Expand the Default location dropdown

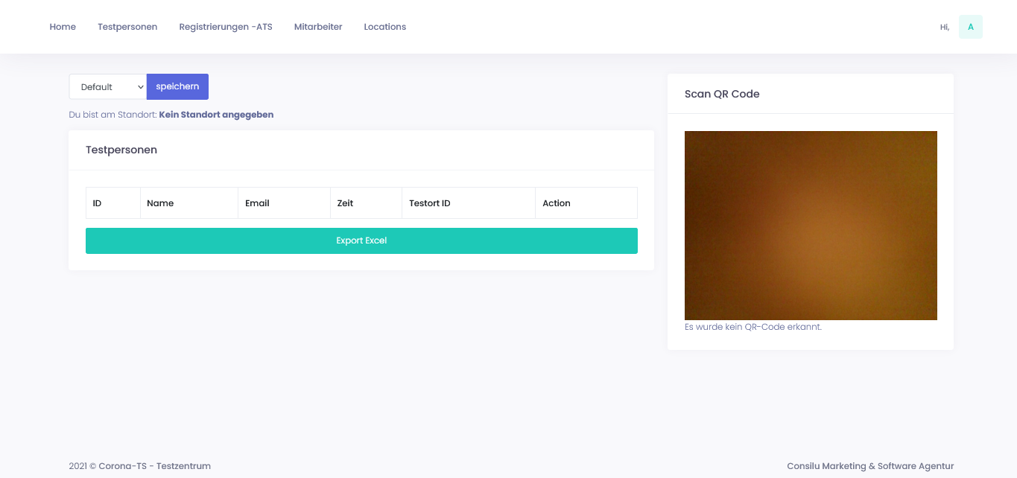coord(108,86)
